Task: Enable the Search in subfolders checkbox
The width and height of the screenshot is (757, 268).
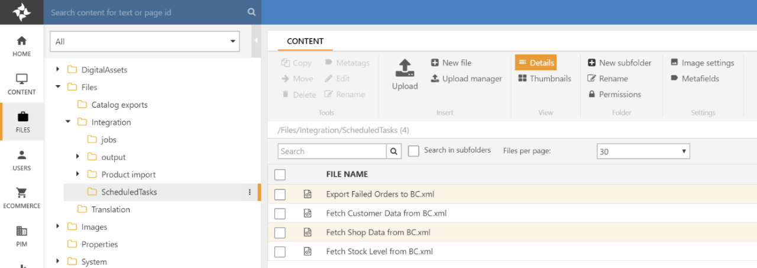Action: [x=414, y=151]
